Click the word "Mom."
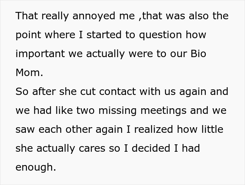This screenshot has width=245, height=185. [x=29, y=73]
